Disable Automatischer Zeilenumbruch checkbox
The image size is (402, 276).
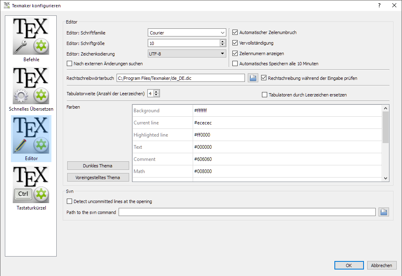pos(235,32)
